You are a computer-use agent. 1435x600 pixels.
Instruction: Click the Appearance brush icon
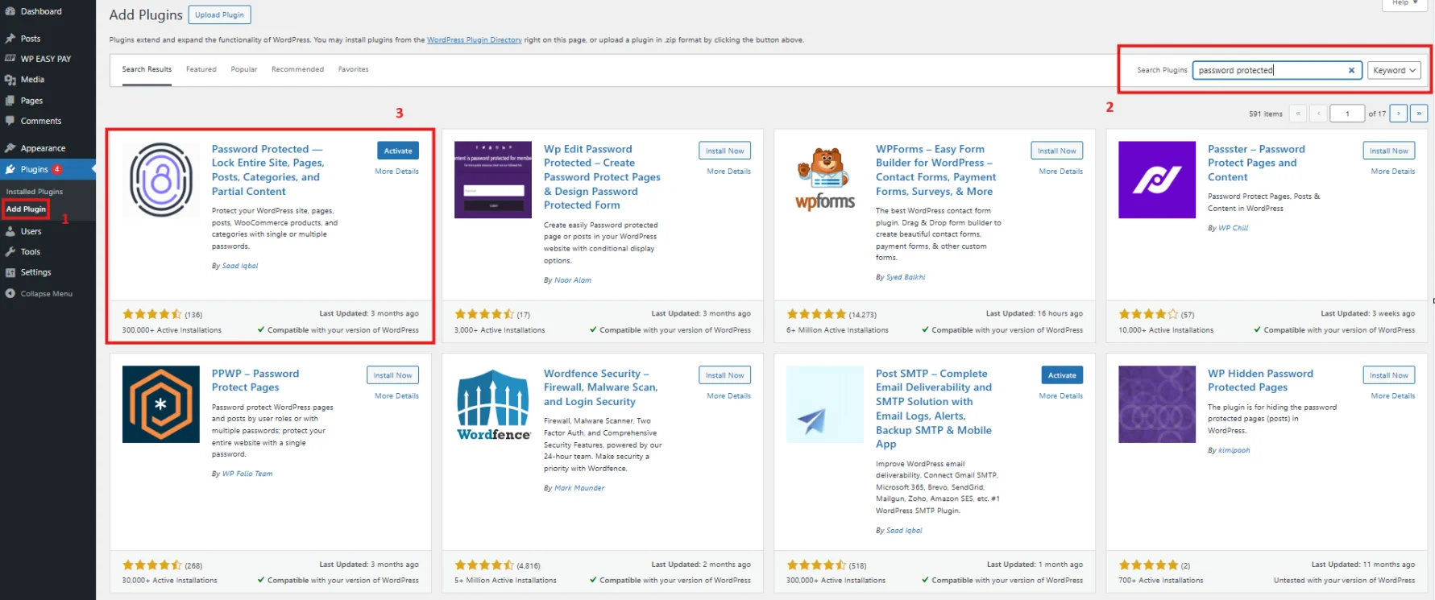pos(10,148)
